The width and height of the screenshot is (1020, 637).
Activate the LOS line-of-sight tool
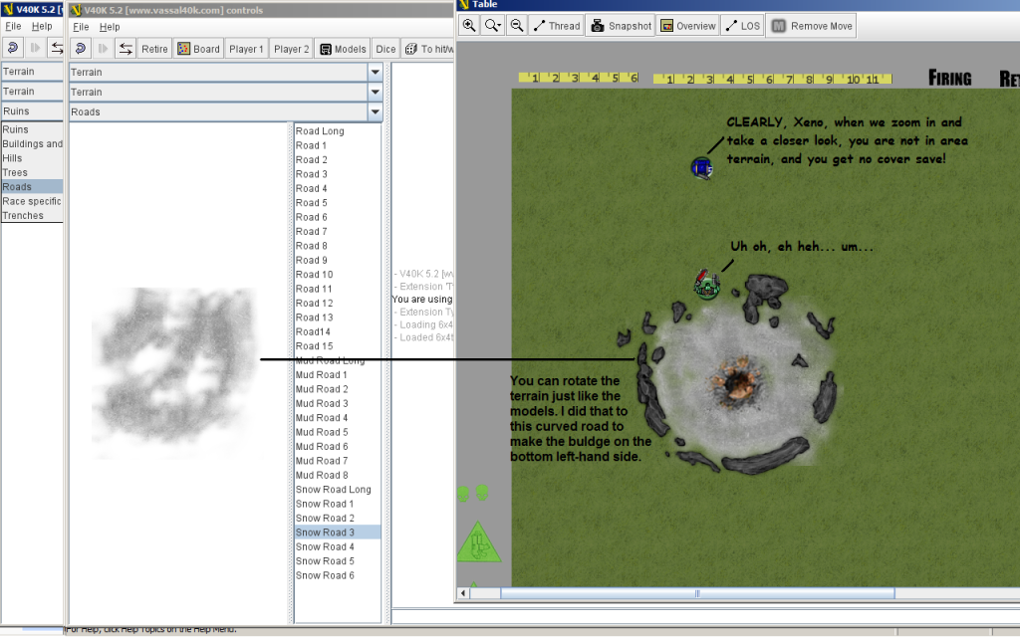point(742,26)
